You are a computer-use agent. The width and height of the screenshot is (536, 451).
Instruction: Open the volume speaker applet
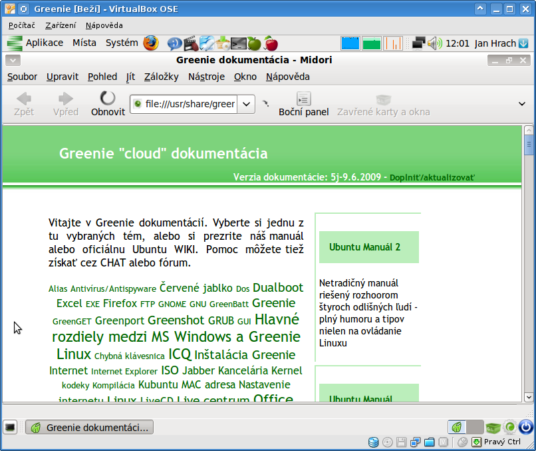434,43
